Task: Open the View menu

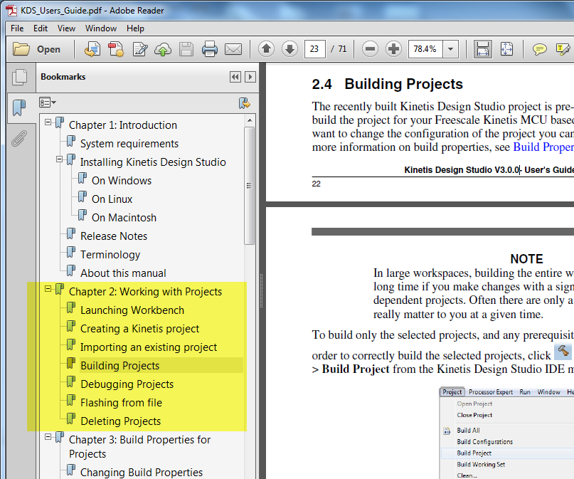Action: tap(66, 28)
